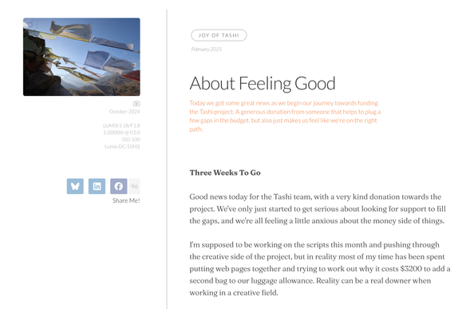Open the JOY OF TASHI category tag

click(219, 35)
